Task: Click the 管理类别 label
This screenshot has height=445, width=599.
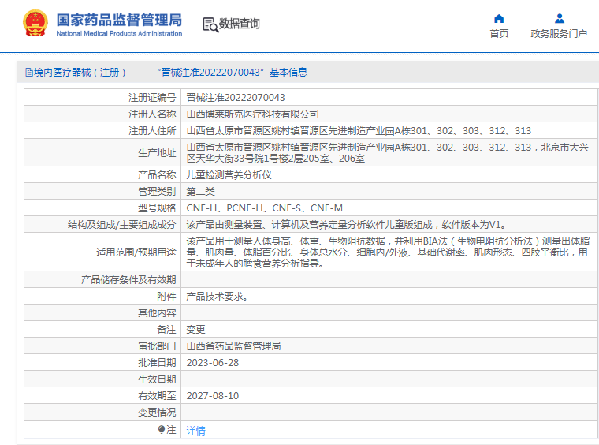Action: [157, 192]
